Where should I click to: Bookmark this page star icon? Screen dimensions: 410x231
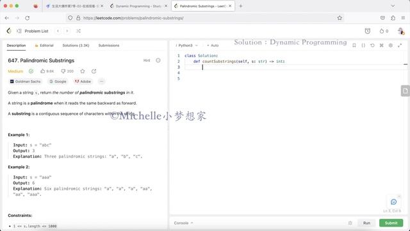[340, 18]
